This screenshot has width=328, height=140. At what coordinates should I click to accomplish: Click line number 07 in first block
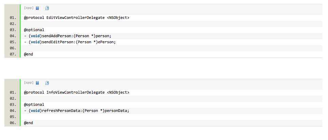[13, 54]
